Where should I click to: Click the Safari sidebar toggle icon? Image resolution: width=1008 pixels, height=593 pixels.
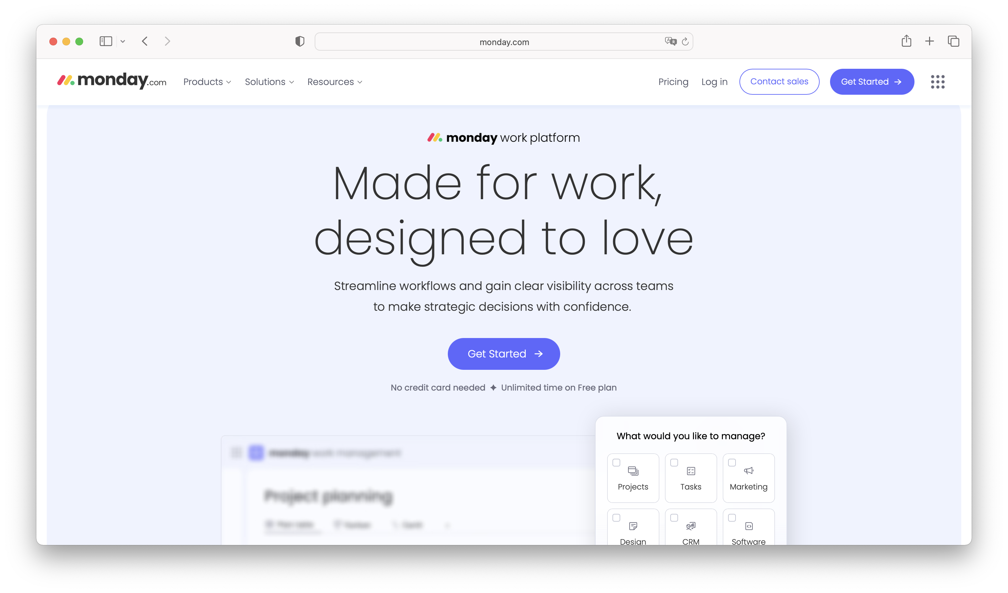pos(106,41)
